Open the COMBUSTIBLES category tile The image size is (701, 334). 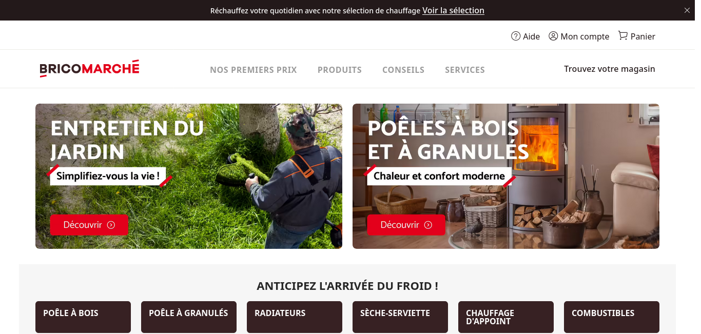pos(612,317)
